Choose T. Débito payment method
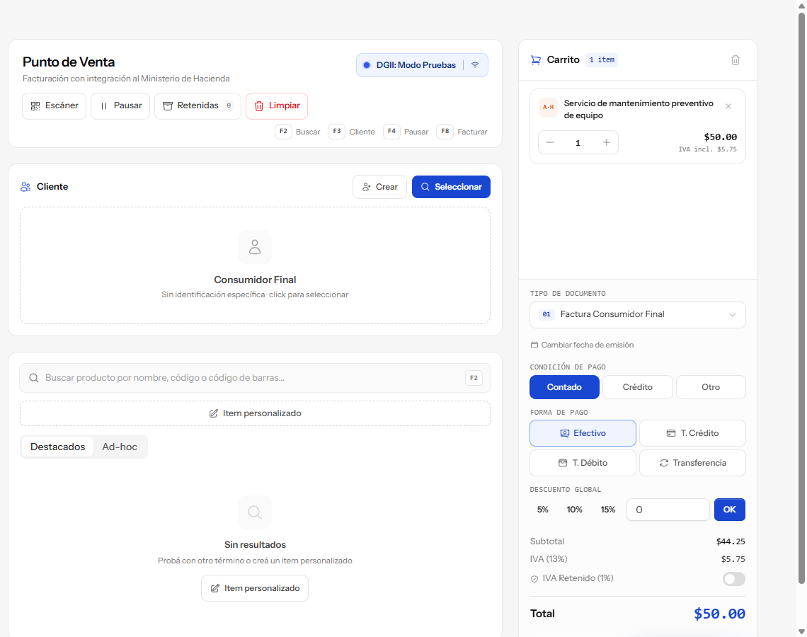Viewport: 807px width, 637px height. coord(583,463)
